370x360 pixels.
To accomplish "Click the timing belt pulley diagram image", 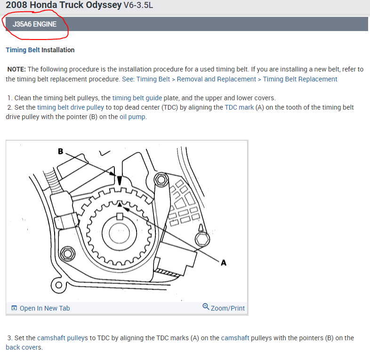I will click(127, 221).
